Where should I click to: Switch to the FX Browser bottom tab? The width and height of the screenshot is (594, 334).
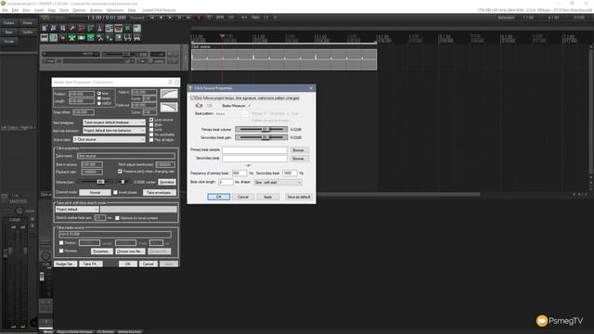105,332
